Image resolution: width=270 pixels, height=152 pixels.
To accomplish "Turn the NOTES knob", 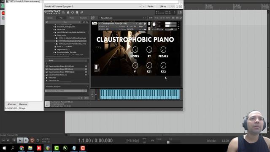I will pos(135,50).
